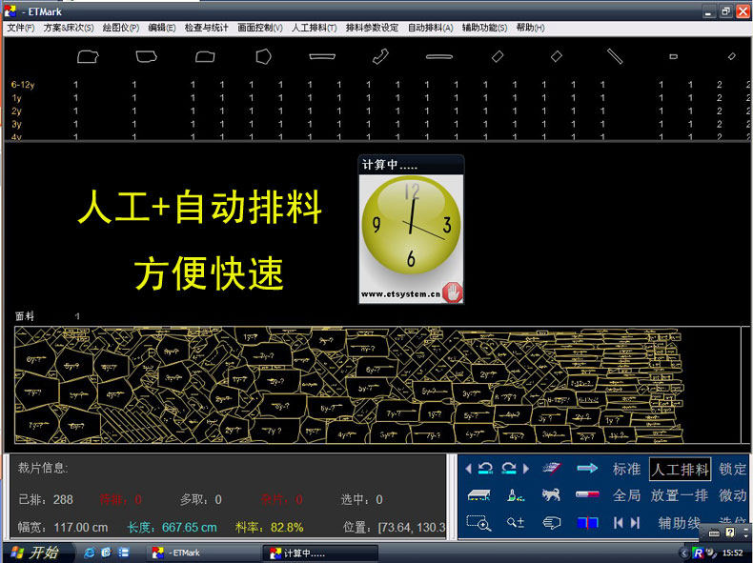Click the 辅助线 button
The height and width of the screenshot is (563, 753).
coord(679,522)
